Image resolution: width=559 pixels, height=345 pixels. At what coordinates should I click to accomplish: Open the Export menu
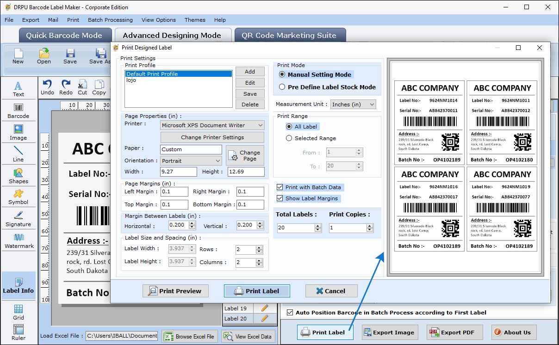pyautogui.click(x=31, y=20)
